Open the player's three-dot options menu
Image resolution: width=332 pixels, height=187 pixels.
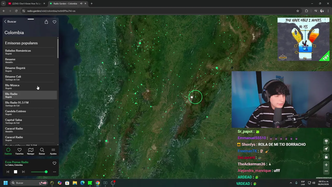pyautogui.click(x=54, y=172)
